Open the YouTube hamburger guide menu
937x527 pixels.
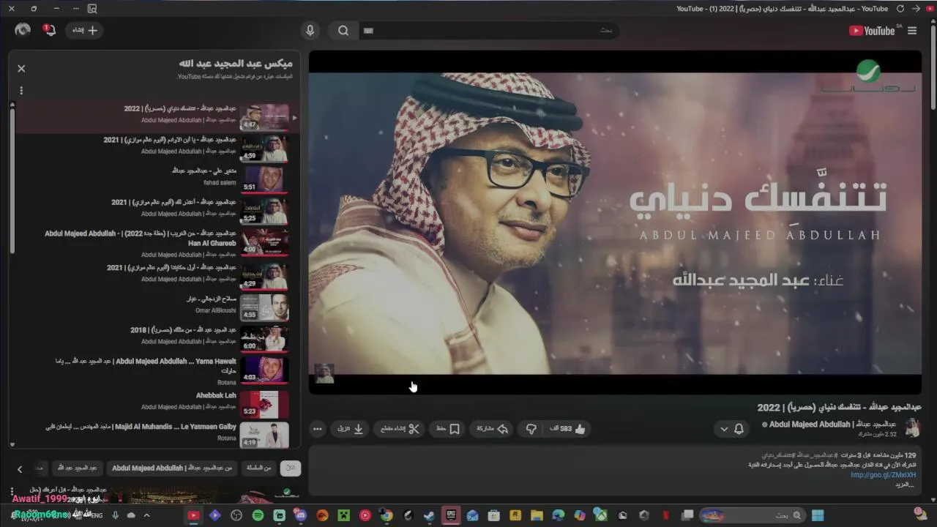click(x=911, y=31)
